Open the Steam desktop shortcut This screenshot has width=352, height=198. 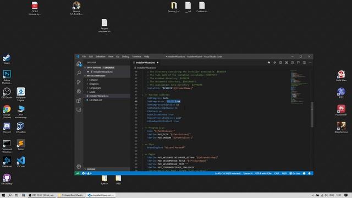[7, 59]
